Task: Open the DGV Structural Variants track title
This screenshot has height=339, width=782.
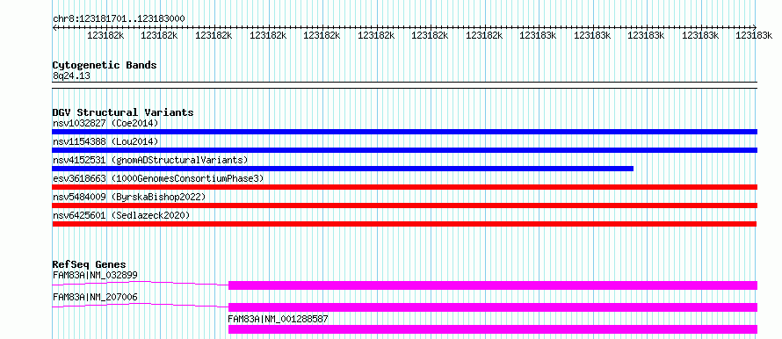Action: pos(123,112)
